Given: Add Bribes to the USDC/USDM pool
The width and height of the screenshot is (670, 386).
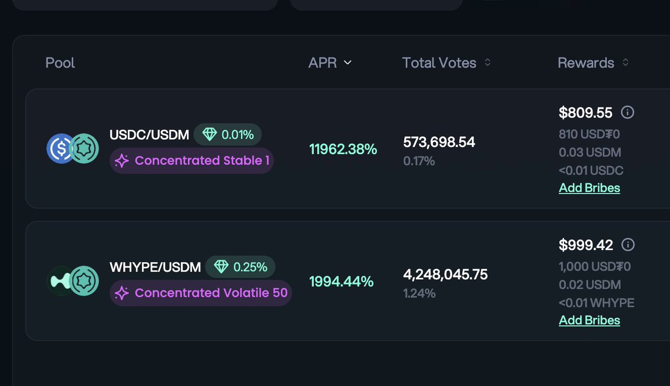Looking at the screenshot, I should [x=590, y=188].
